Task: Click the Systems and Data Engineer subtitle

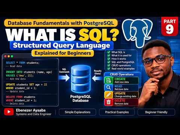Action: [x=34, y=114]
